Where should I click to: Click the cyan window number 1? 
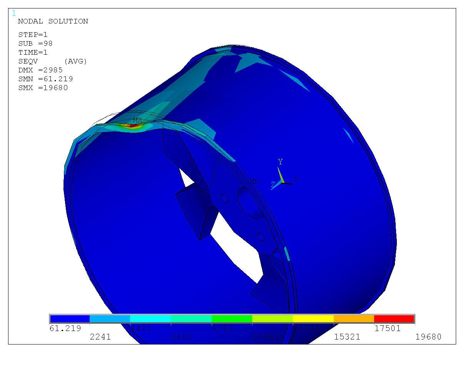[14, 13]
